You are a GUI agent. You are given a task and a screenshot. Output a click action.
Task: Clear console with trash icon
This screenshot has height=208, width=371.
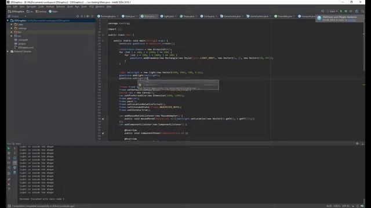click(14, 173)
